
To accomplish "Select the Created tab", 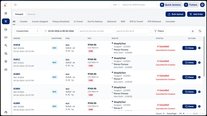I will (x=24, y=22).
